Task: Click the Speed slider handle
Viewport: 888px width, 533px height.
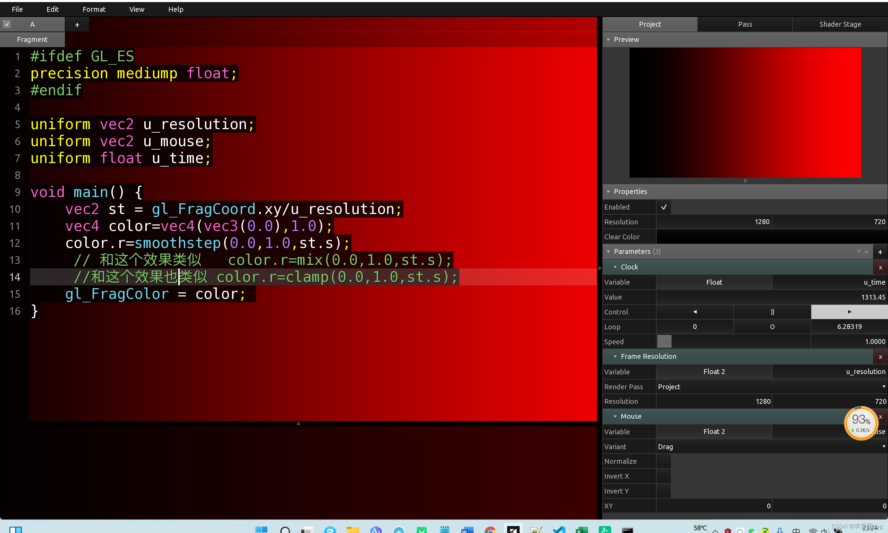Action: click(x=664, y=341)
